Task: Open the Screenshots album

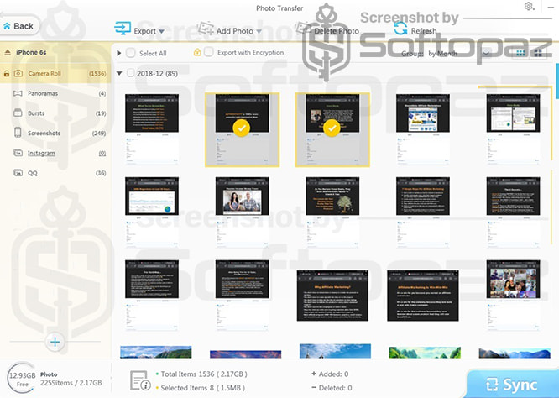Action: point(55,133)
